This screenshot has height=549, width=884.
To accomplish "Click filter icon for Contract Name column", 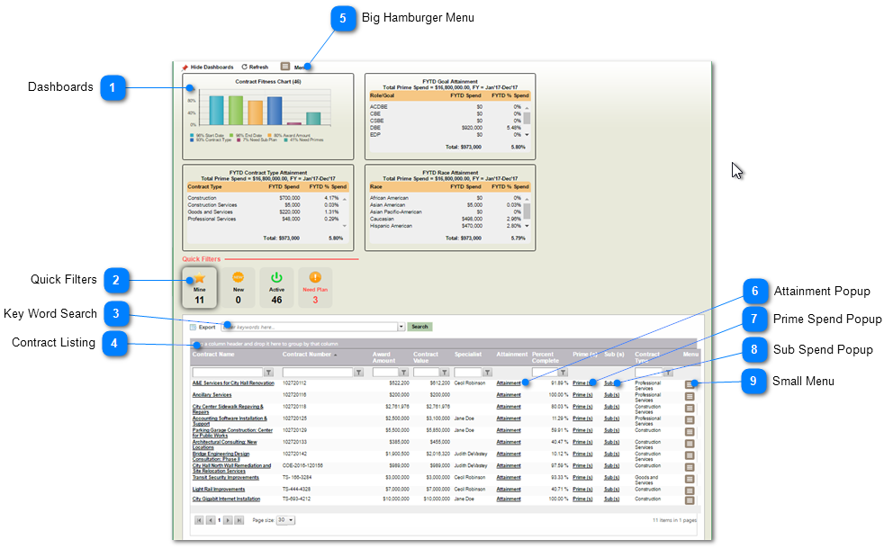I will pyautogui.click(x=268, y=372).
